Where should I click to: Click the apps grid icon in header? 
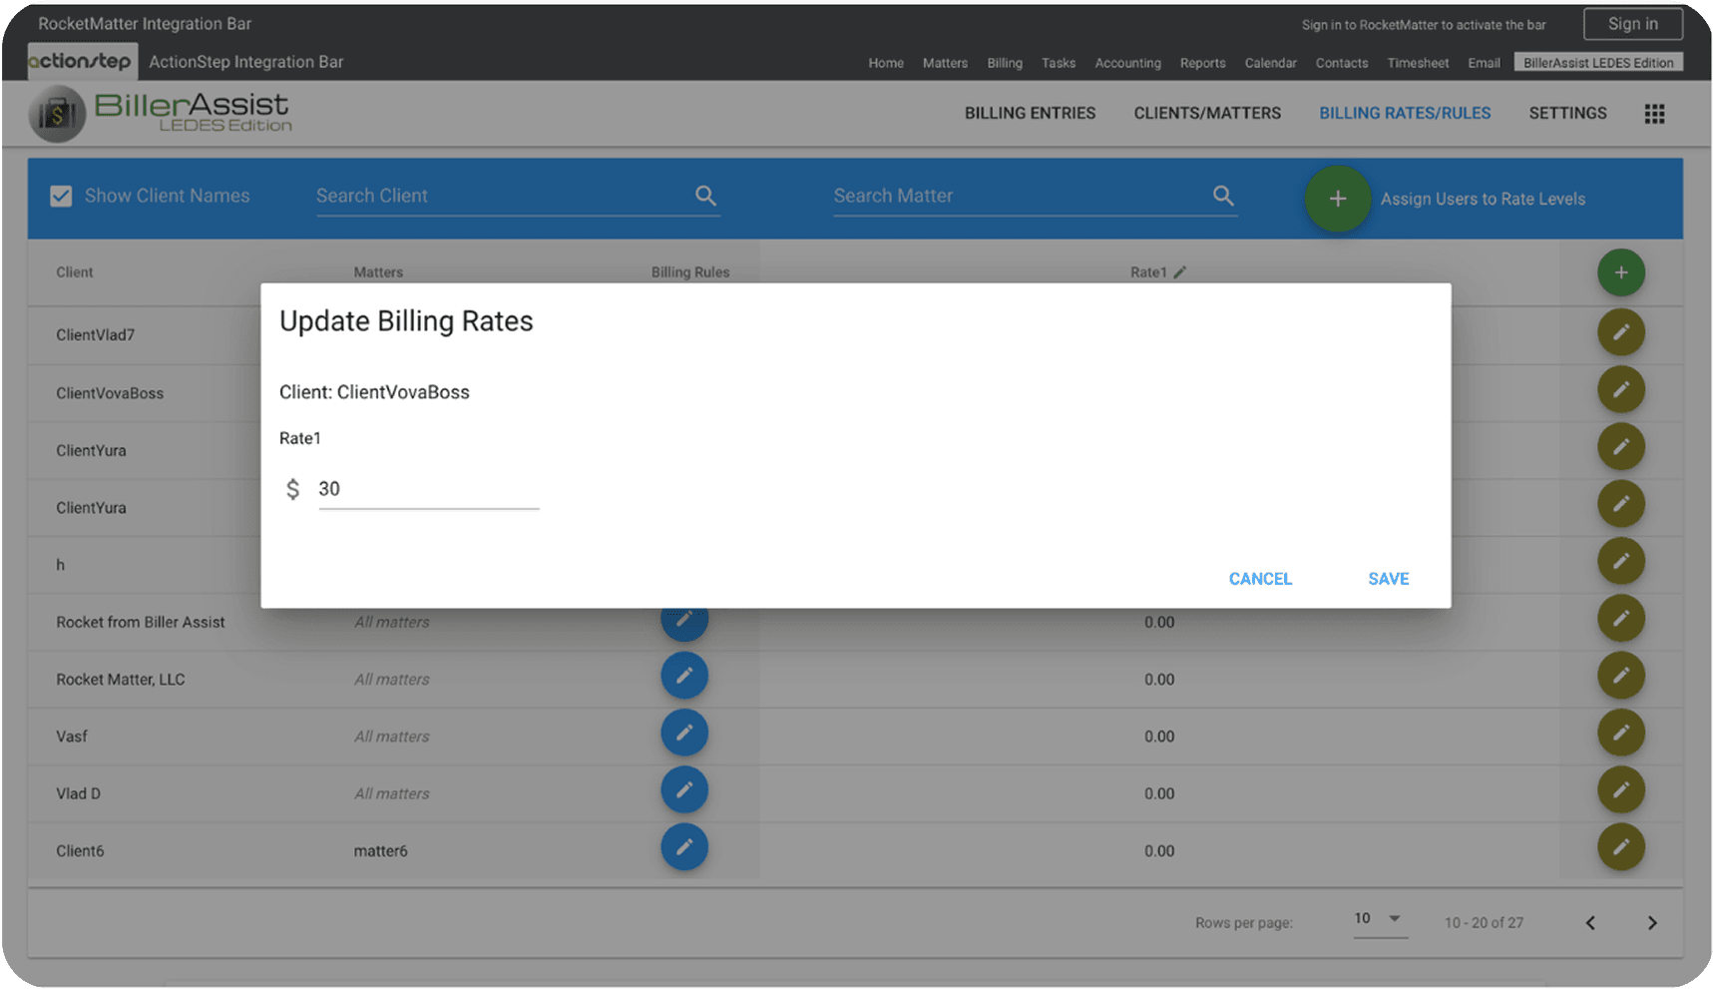1654,114
